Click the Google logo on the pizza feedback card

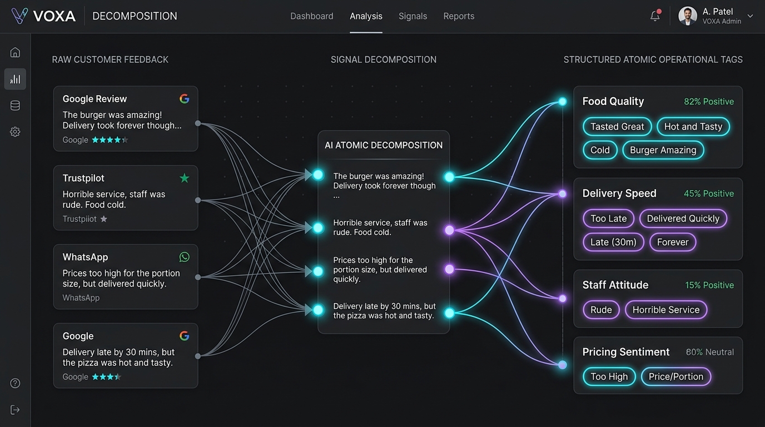point(185,336)
